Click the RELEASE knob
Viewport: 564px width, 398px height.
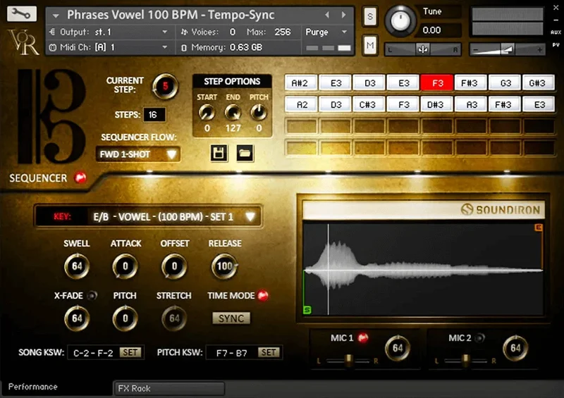tap(224, 266)
